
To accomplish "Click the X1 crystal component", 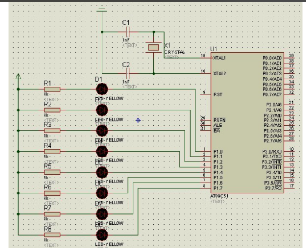I will pyautogui.click(x=153, y=47).
